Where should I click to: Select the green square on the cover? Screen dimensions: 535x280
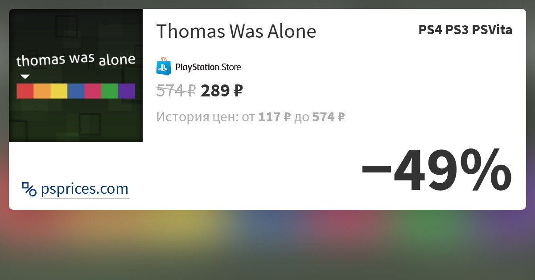pyautogui.click(x=110, y=91)
